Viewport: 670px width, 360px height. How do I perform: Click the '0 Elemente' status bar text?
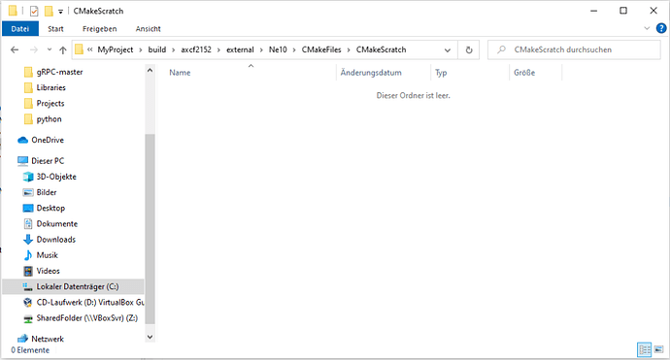coord(30,350)
